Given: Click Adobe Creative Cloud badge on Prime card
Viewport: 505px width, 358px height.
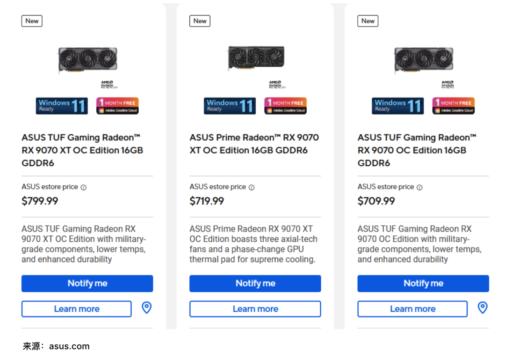Looking at the screenshot, I should [x=285, y=106].
